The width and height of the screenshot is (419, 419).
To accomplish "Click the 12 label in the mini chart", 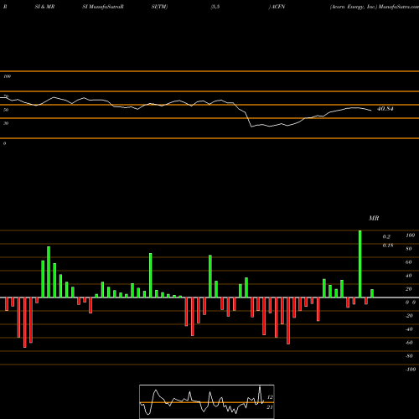I will (x=270, y=397).
